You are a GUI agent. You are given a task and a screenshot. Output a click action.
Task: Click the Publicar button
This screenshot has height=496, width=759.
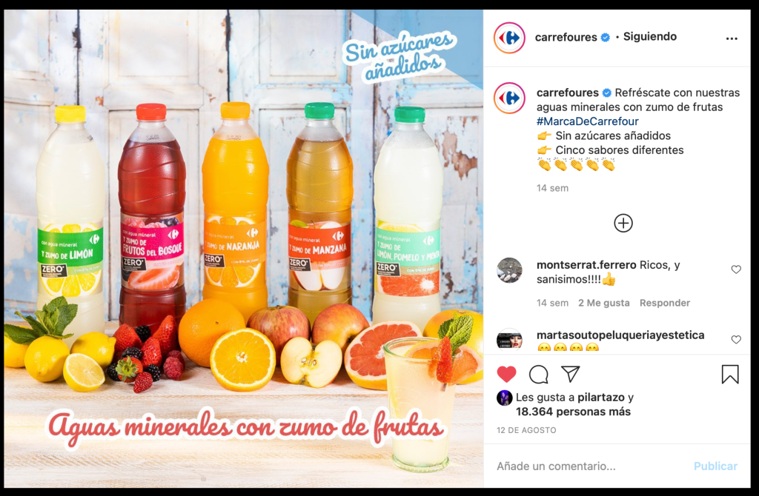pyautogui.click(x=715, y=466)
